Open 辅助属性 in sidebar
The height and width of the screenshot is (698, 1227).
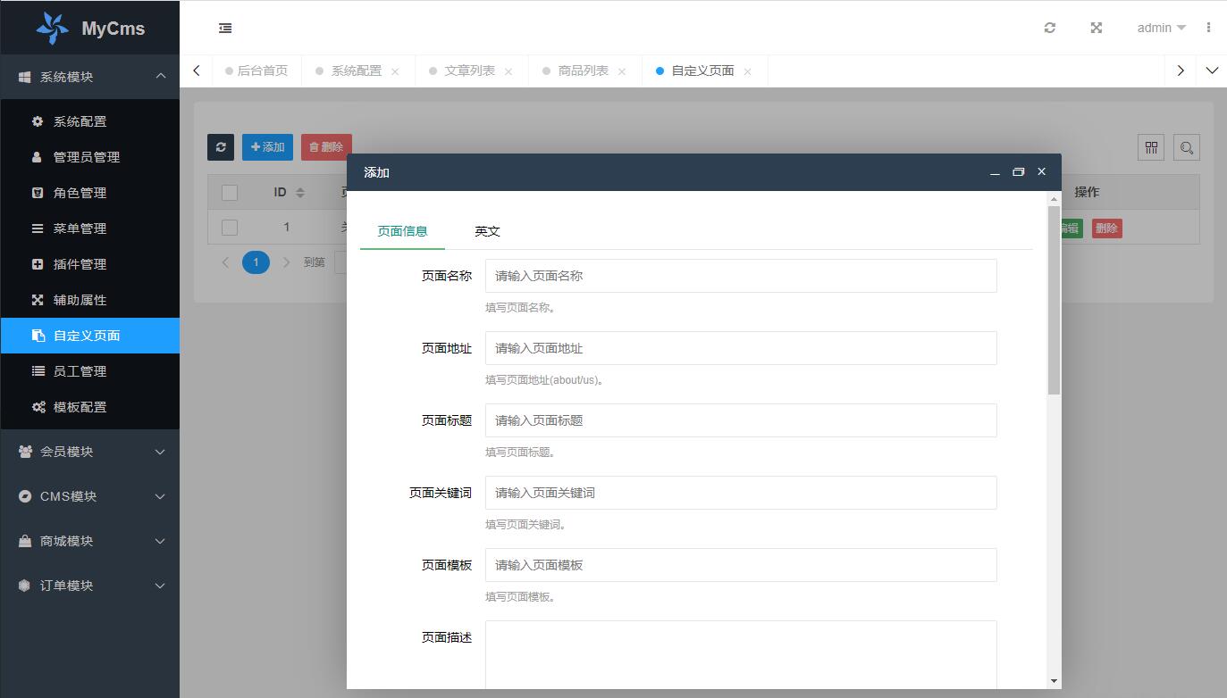[89, 300]
